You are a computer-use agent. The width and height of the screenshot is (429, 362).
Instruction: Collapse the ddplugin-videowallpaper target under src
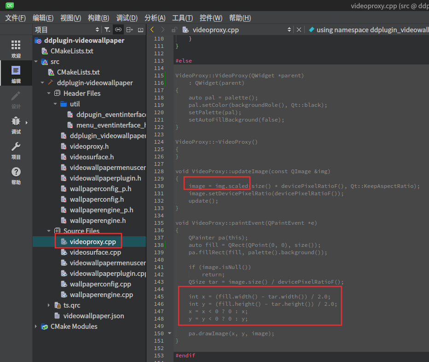pos(42,83)
